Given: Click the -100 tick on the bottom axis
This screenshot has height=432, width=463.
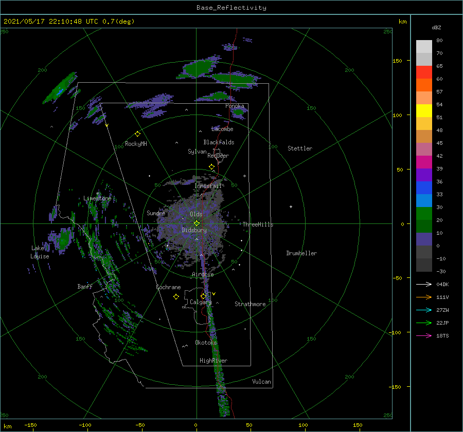Looking at the screenshot, I should [85, 425].
